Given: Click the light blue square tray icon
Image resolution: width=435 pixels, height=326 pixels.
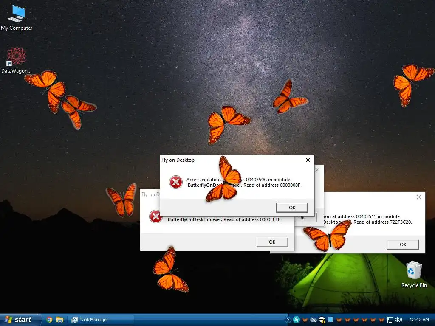Looking at the screenshot, I should tap(330, 320).
